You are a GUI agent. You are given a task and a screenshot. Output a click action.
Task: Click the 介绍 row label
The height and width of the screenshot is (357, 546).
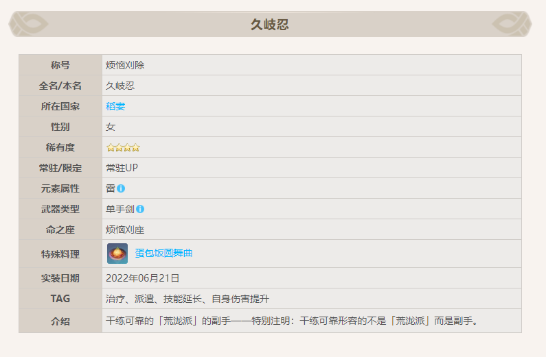pyautogui.click(x=60, y=321)
